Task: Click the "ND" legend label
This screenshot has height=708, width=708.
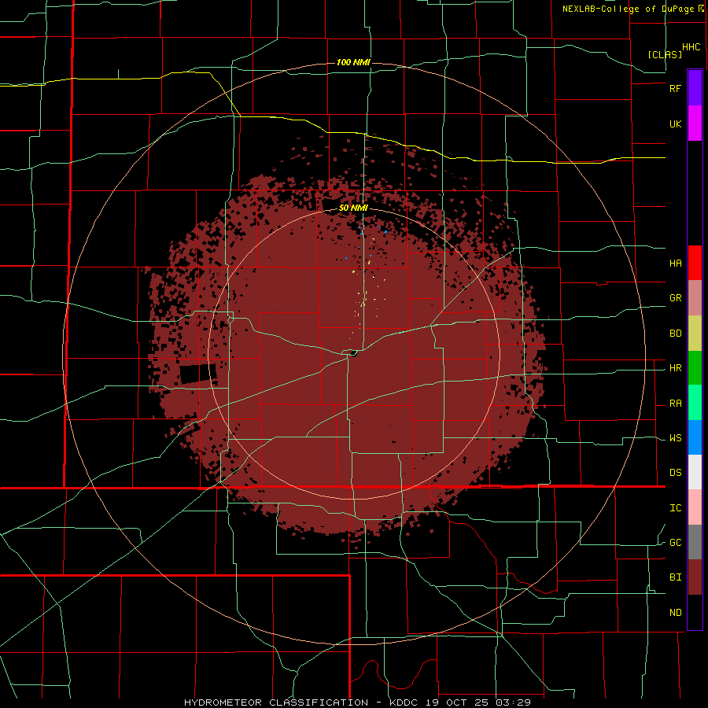Action: (675, 612)
